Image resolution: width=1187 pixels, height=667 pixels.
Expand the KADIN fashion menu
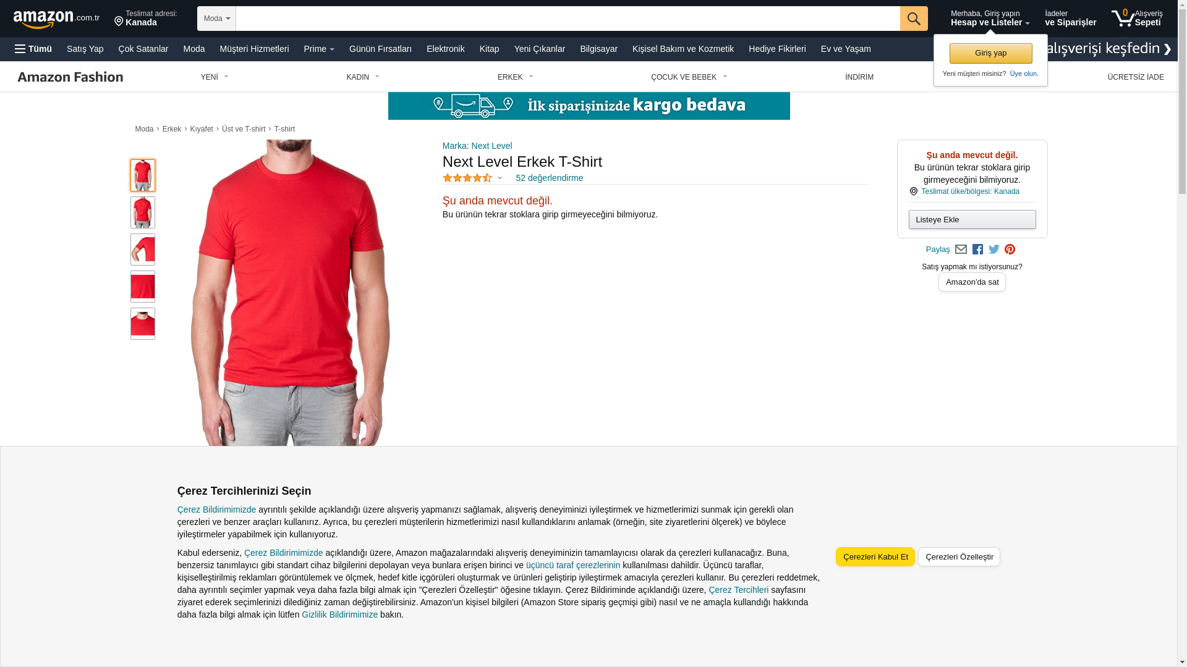(363, 77)
